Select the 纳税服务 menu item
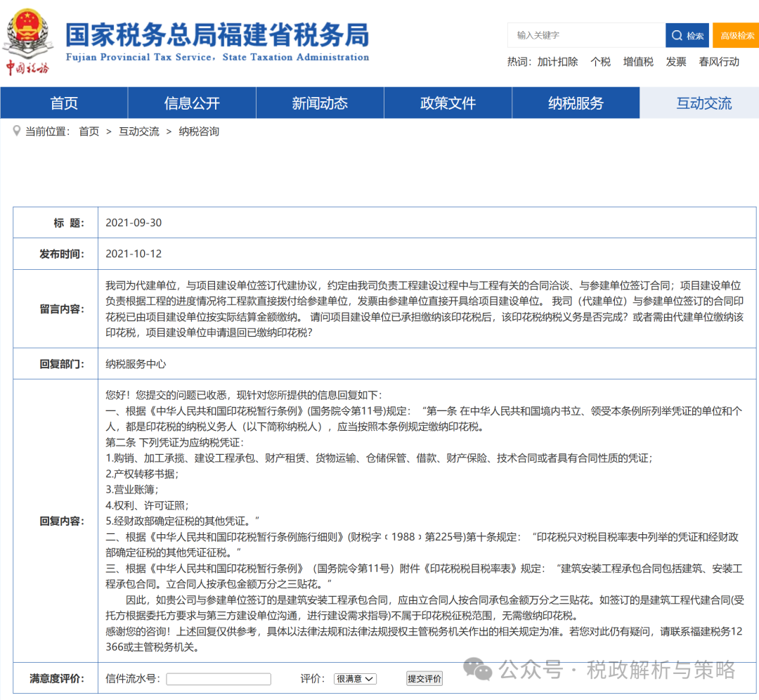 576,103
